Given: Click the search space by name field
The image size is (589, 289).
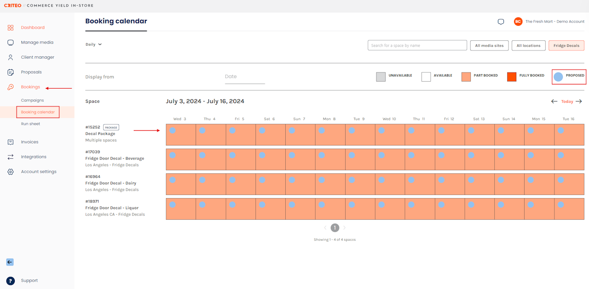Looking at the screenshot, I should 417,45.
